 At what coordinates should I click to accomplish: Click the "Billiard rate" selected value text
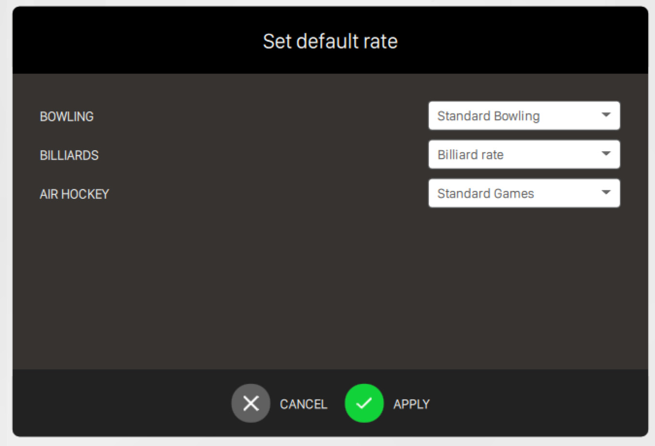click(x=470, y=155)
